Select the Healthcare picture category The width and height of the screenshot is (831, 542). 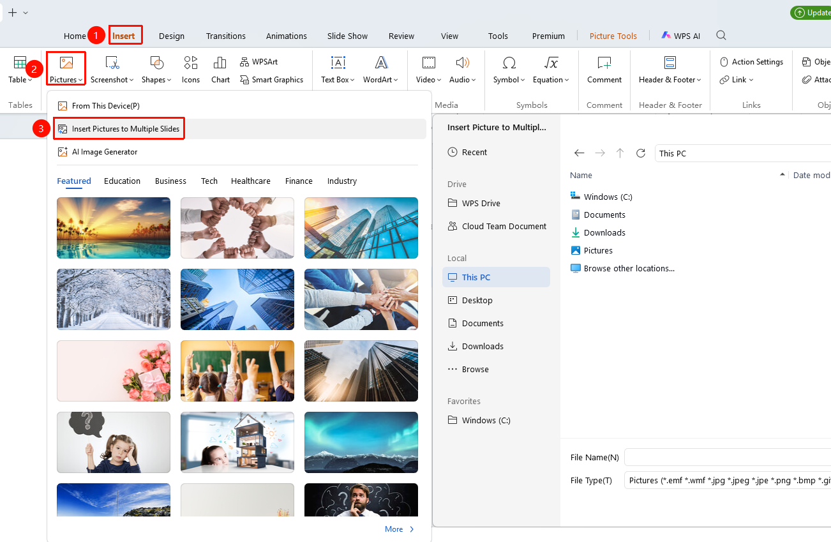[x=251, y=181]
